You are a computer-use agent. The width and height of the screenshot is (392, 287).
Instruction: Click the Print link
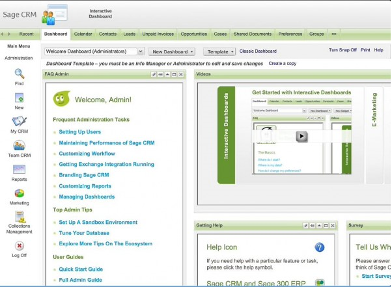365,50
